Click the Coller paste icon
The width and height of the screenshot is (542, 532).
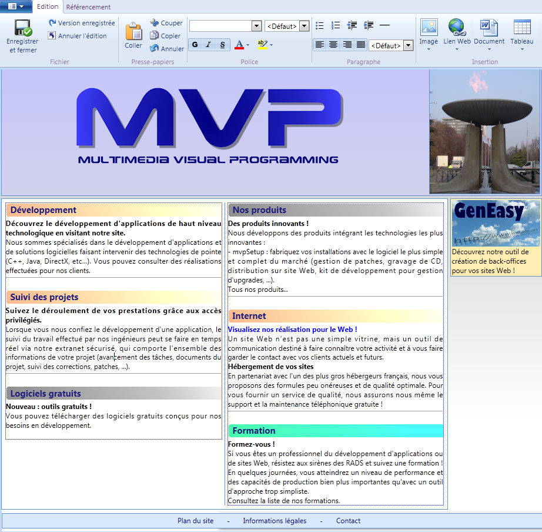click(x=133, y=32)
